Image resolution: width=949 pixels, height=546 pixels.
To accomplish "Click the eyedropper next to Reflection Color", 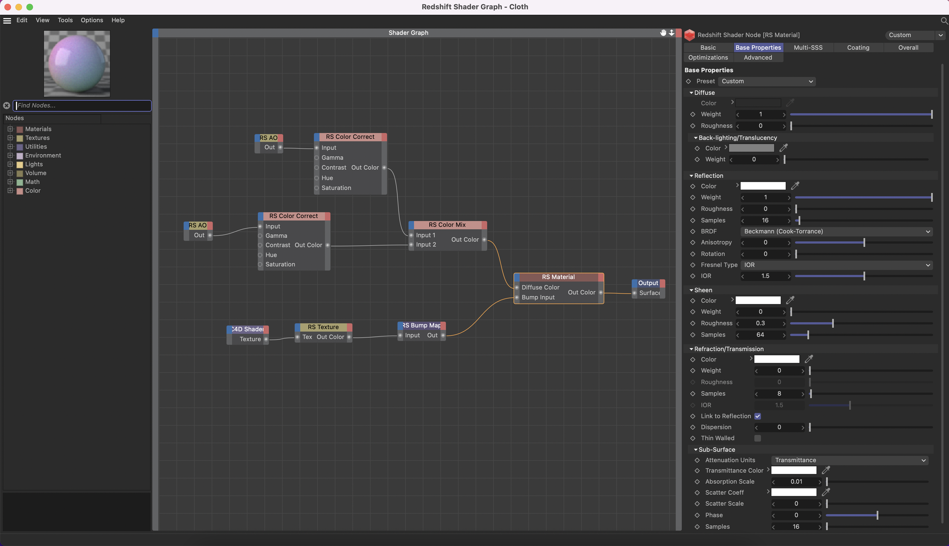I will 795,186.
